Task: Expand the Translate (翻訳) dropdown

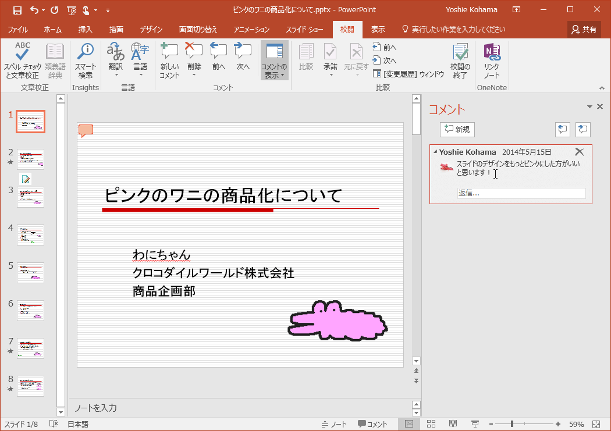Action: [x=116, y=74]
